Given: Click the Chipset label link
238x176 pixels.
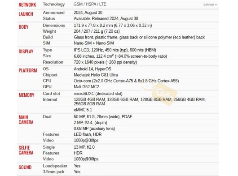Looking at the screenshot, I should (50, 75).
